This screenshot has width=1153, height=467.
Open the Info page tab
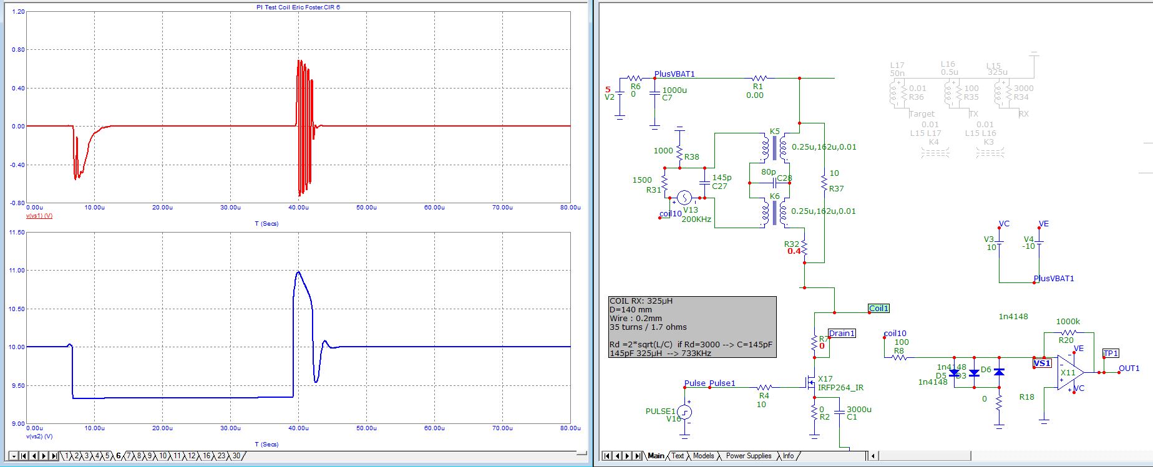(x=789, y=456)
